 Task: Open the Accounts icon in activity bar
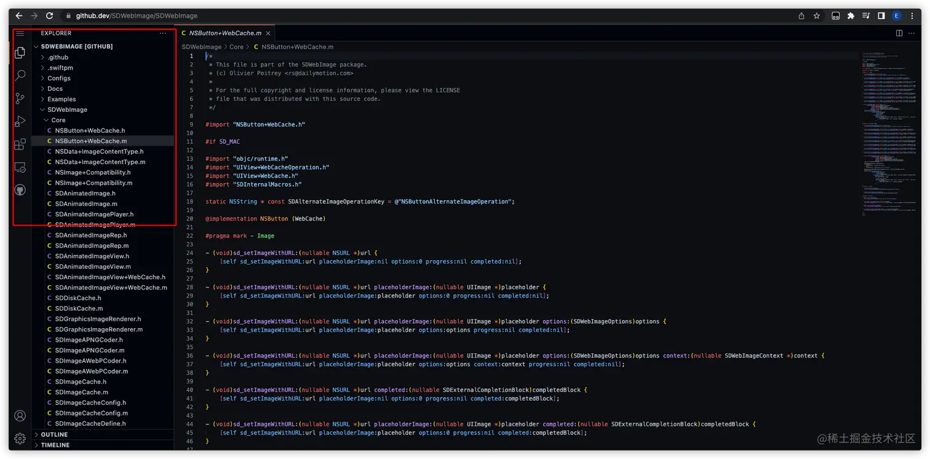tap(20, 416)
